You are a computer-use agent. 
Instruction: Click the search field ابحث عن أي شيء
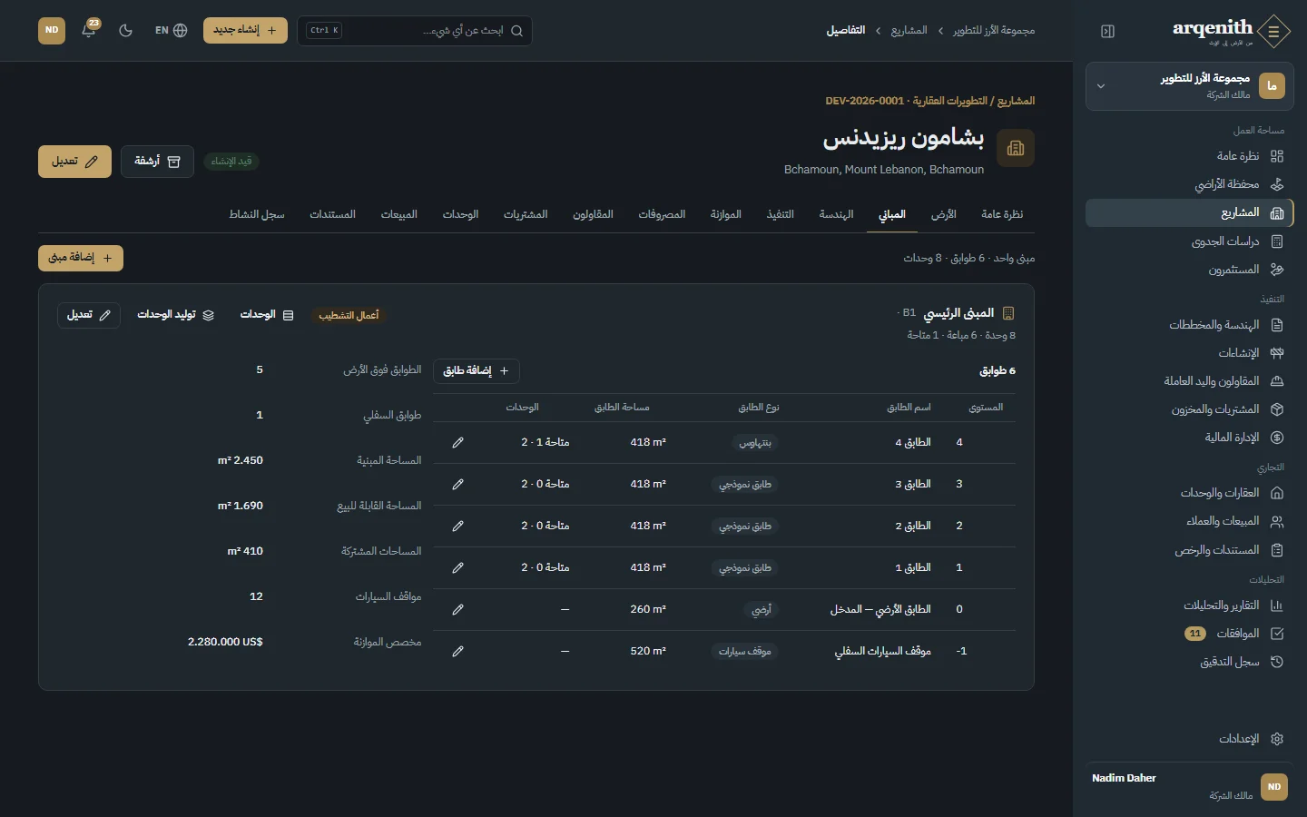pos(415,30)
